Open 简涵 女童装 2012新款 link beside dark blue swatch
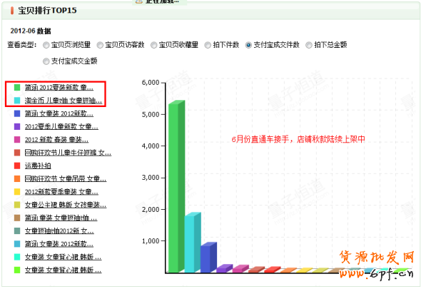 click(x=59, y=113)
